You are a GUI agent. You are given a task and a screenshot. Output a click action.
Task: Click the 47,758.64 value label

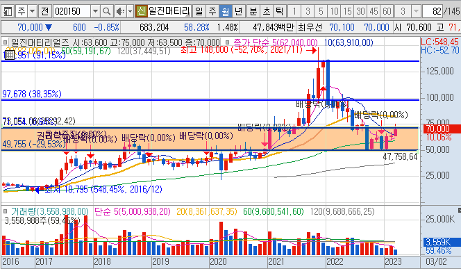click(400, 157)
